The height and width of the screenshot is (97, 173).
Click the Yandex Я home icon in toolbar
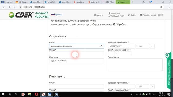[9, 7]
